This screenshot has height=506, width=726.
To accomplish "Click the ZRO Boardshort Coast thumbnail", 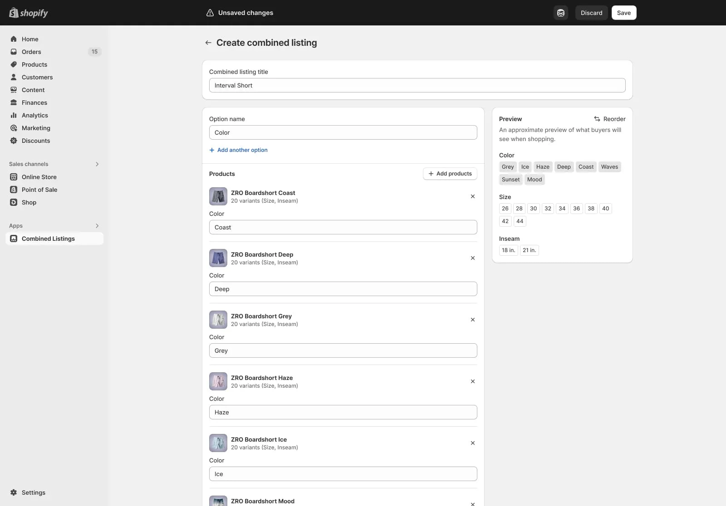I will pos(218,196).
